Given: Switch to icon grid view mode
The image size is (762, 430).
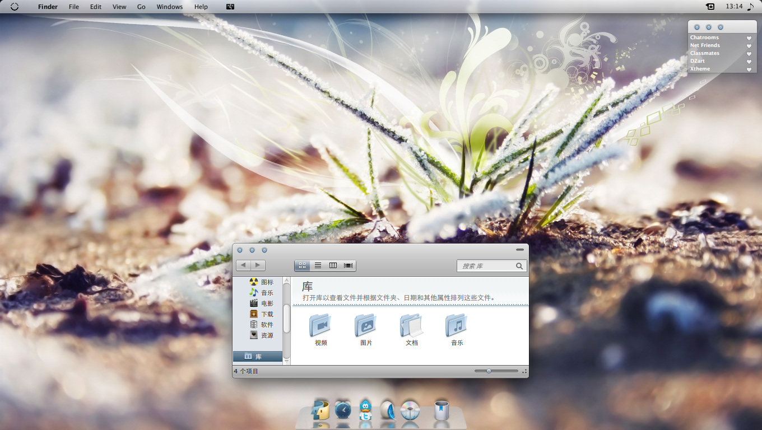Looking at the screenshot, I should tap(303, 265).
